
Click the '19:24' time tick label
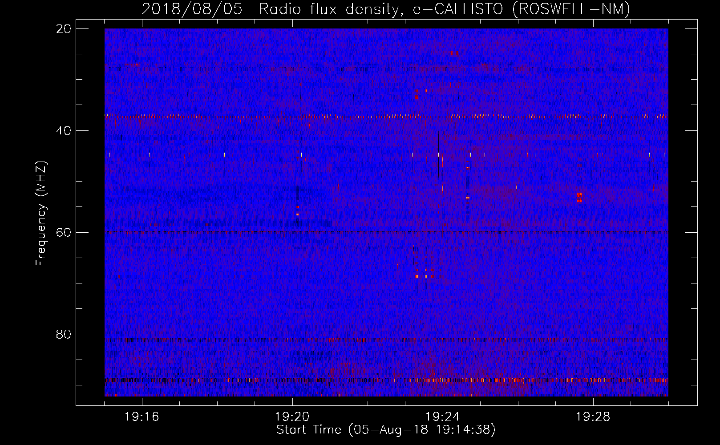pyautogui.click(x=443, y=417)
